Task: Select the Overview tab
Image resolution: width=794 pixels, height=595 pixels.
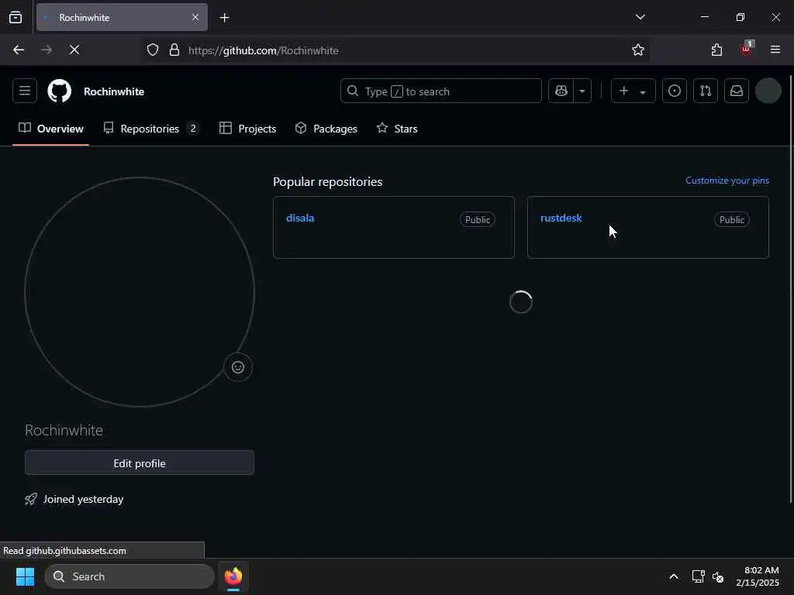Action: click(x=50, y=129)
